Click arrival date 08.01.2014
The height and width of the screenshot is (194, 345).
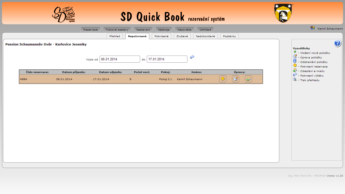(x=64, y=79)
